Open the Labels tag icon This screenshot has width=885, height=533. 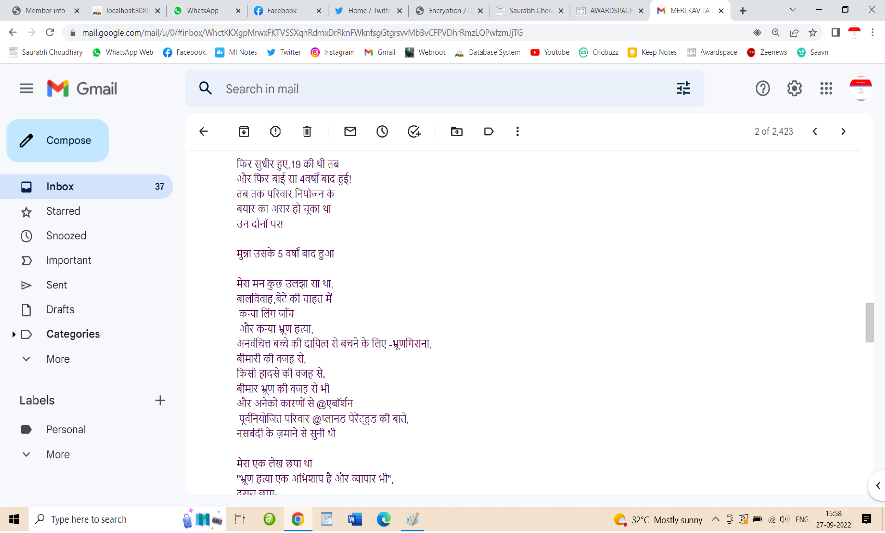click(x=489, y=132)
